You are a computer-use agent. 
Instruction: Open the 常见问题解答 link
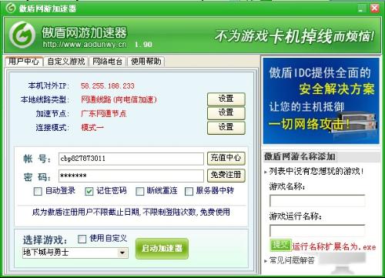point(292,260)
